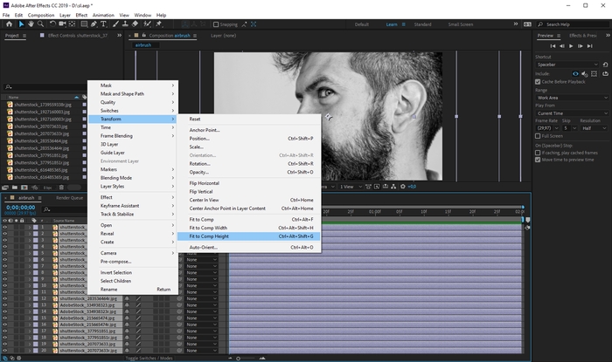Toggle video include eye in Preview panel
This screenshot has height=362, width=612.
tap(575, 73)
